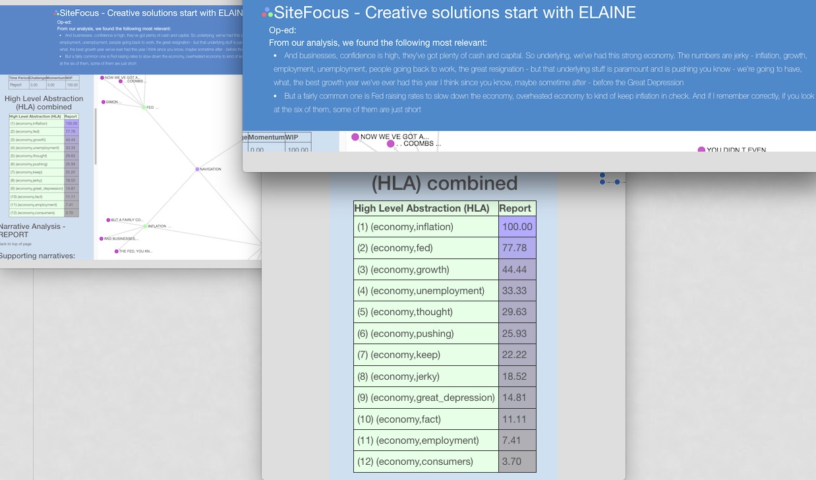Select the 'AND BUSINESSES...' node in the left window
The height and width of the screenshot is (480, 816).
[x=102, y=239]
